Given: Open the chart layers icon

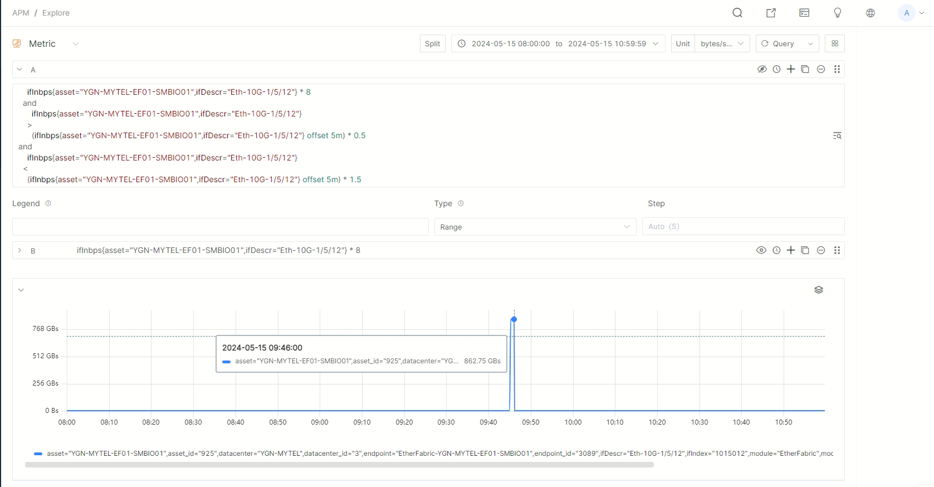Looking at the screenshot, I should click(818, 290).
